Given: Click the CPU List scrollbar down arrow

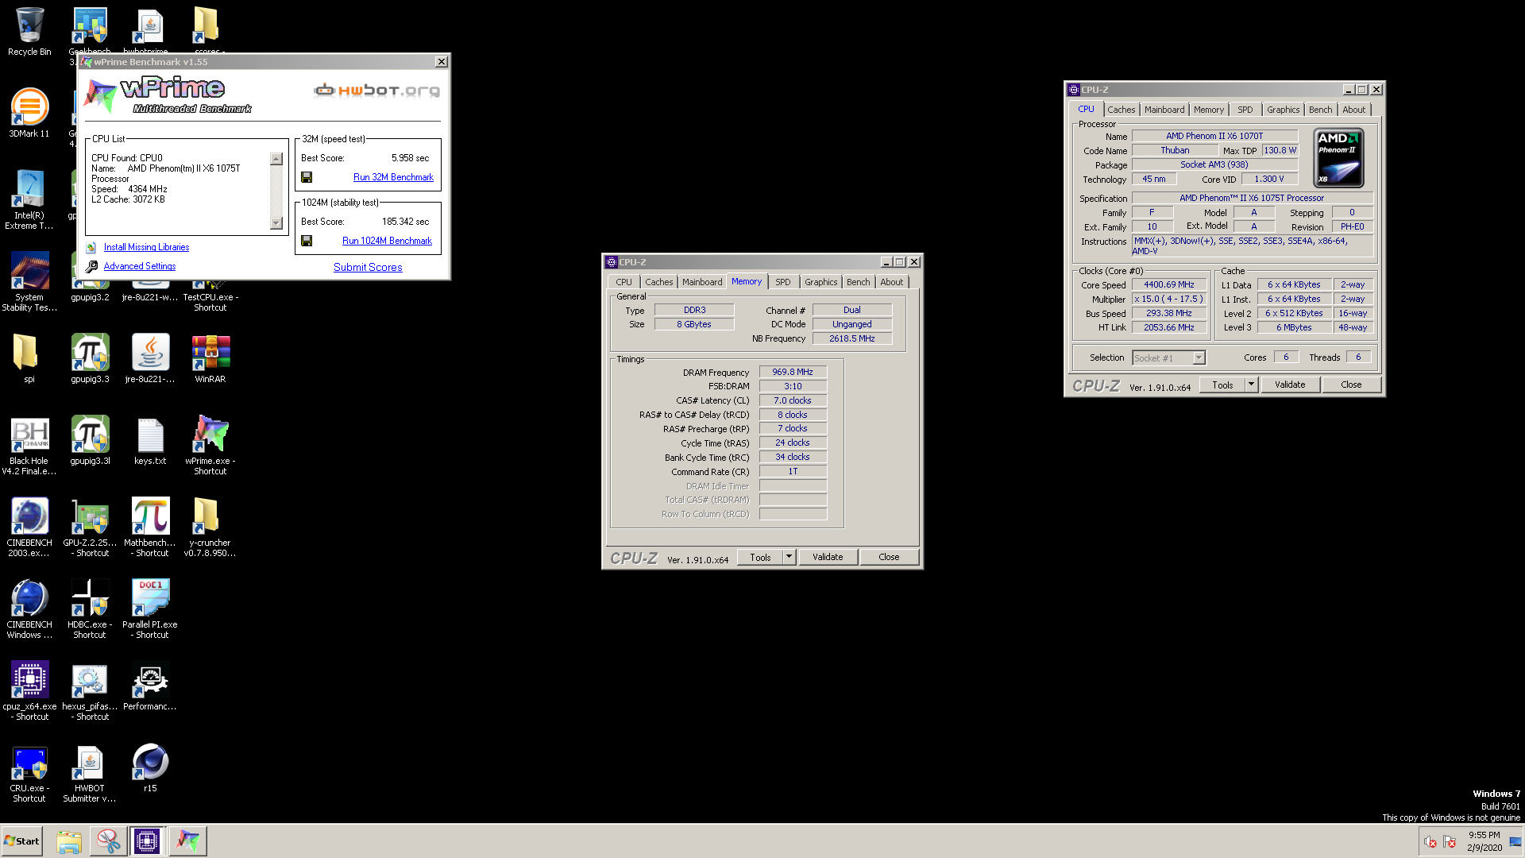Looking at the screenshot, I should (x=276, y=223).
